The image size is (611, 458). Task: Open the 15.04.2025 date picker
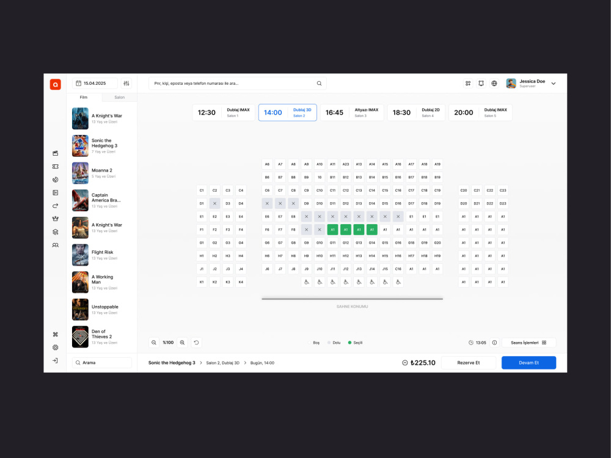[95, 83]
